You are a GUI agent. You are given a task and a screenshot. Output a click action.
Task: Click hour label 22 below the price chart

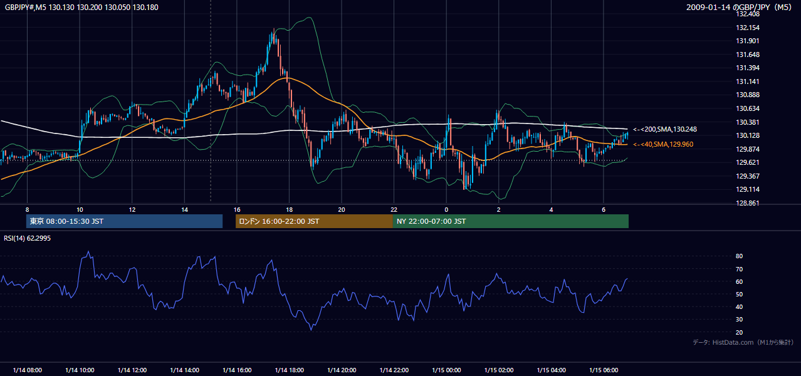[x=394, y=209]
